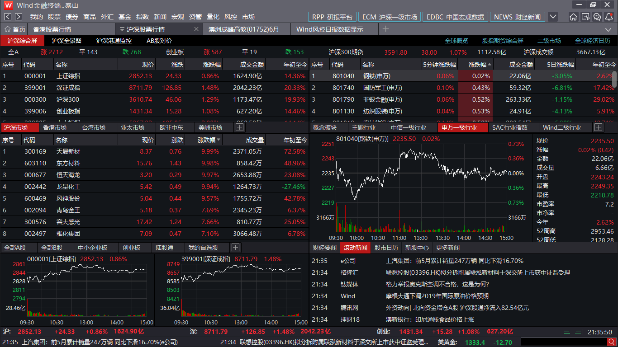The width and height of the screenshot is (618, 347).
Task: Open the 二级市场 link
Action: 549,41
